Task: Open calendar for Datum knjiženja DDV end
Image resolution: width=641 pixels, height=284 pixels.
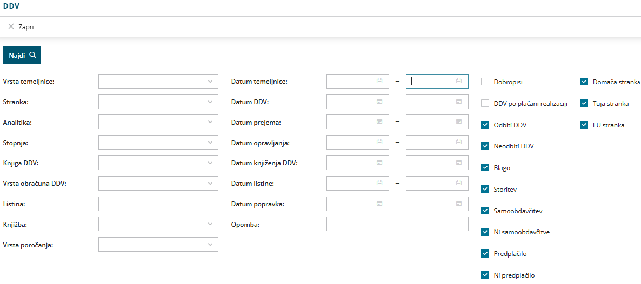Action: (459, 163)
